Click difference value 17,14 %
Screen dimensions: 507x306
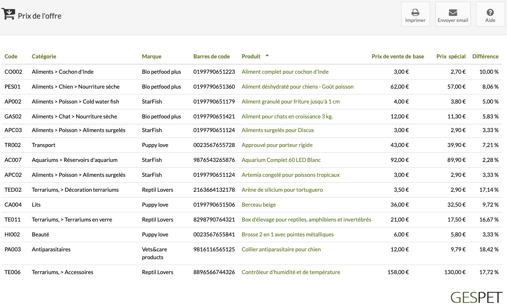click(489, 190)
